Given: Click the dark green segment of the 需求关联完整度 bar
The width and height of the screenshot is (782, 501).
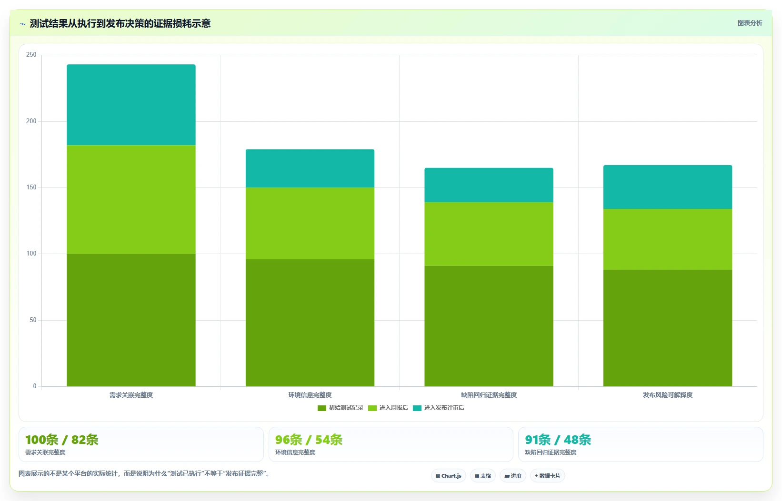Looking at the screenshot, I should click(131, 320).
